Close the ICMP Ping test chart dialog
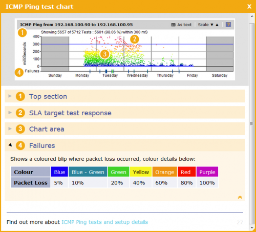The image size is (256, 232). coord(249,7)
